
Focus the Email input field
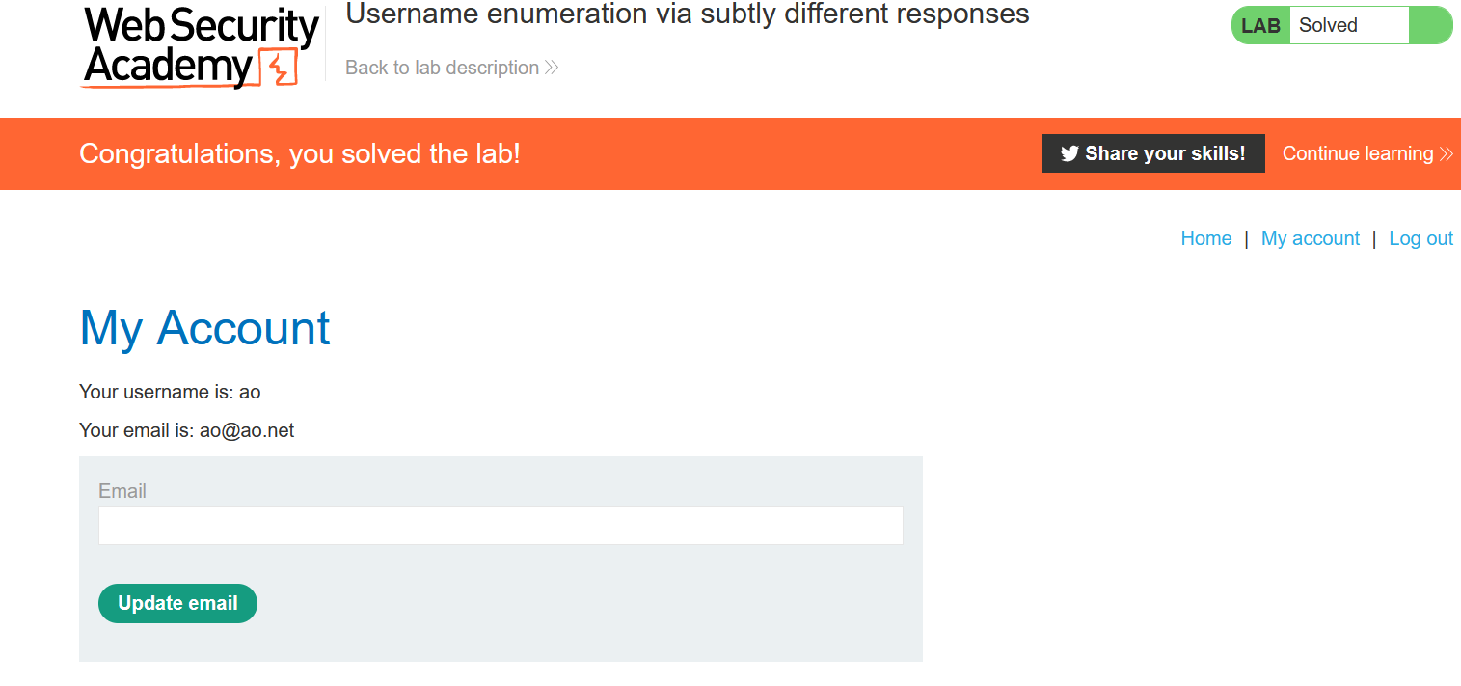(501, 525)
